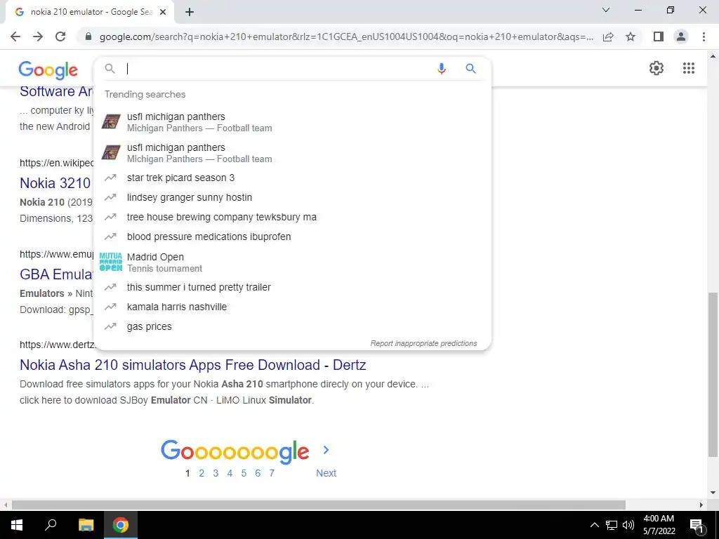Open Windows notification center
719x539 pixels.
pyautogui.click(x=697, y=525)
